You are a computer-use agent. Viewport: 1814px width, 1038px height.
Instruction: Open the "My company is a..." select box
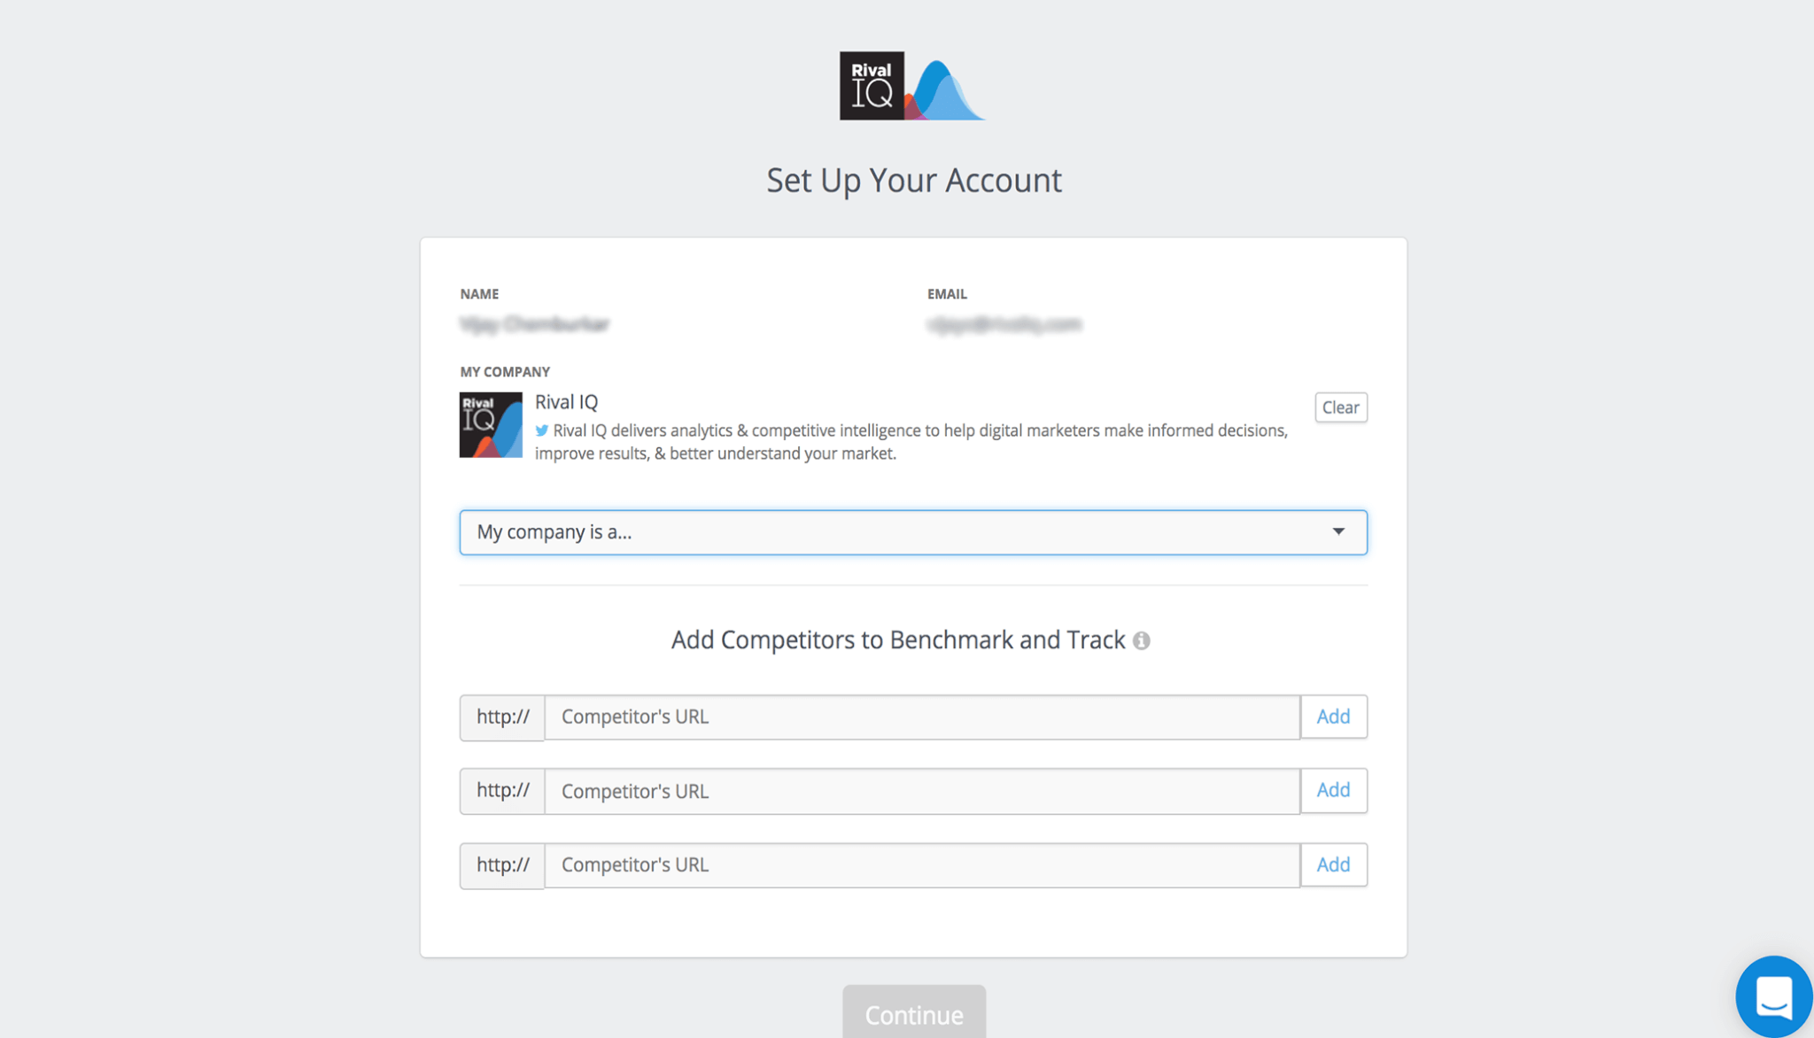click(x=913, y=532)
